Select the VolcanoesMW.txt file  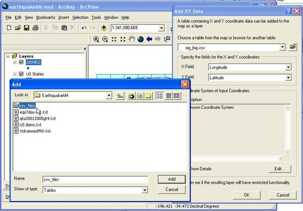[33, 131]
